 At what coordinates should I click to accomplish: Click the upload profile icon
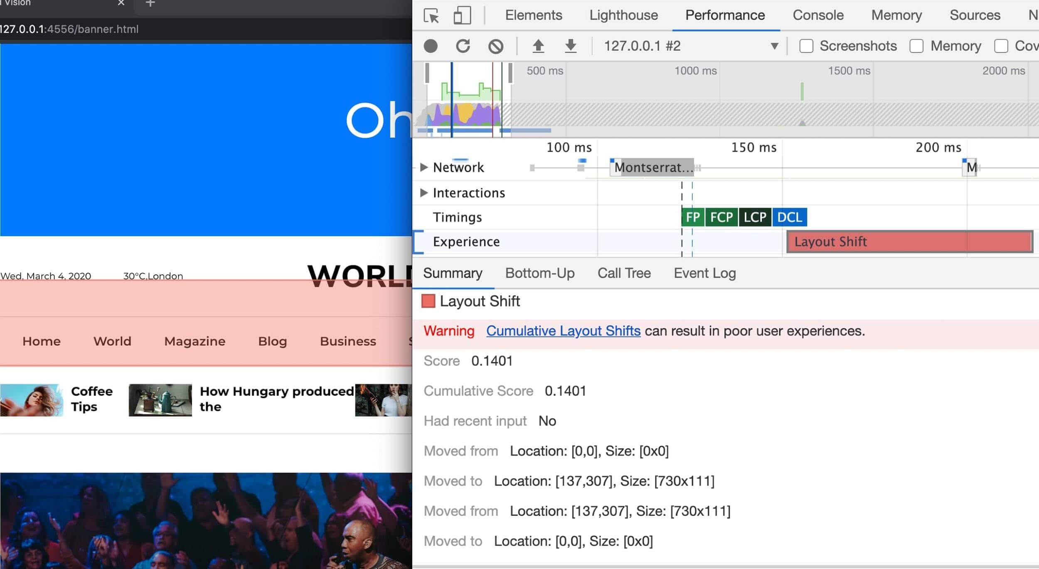click(539, 46)
